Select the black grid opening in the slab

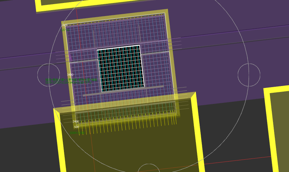point(121,68)
